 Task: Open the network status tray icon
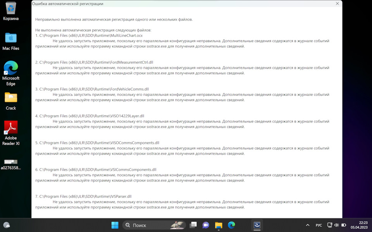click(329, 225)
